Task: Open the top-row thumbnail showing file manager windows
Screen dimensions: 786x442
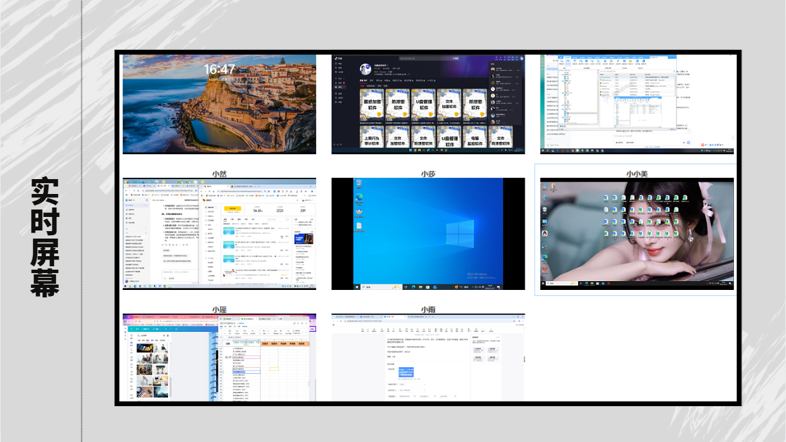Action: point(637,104)
